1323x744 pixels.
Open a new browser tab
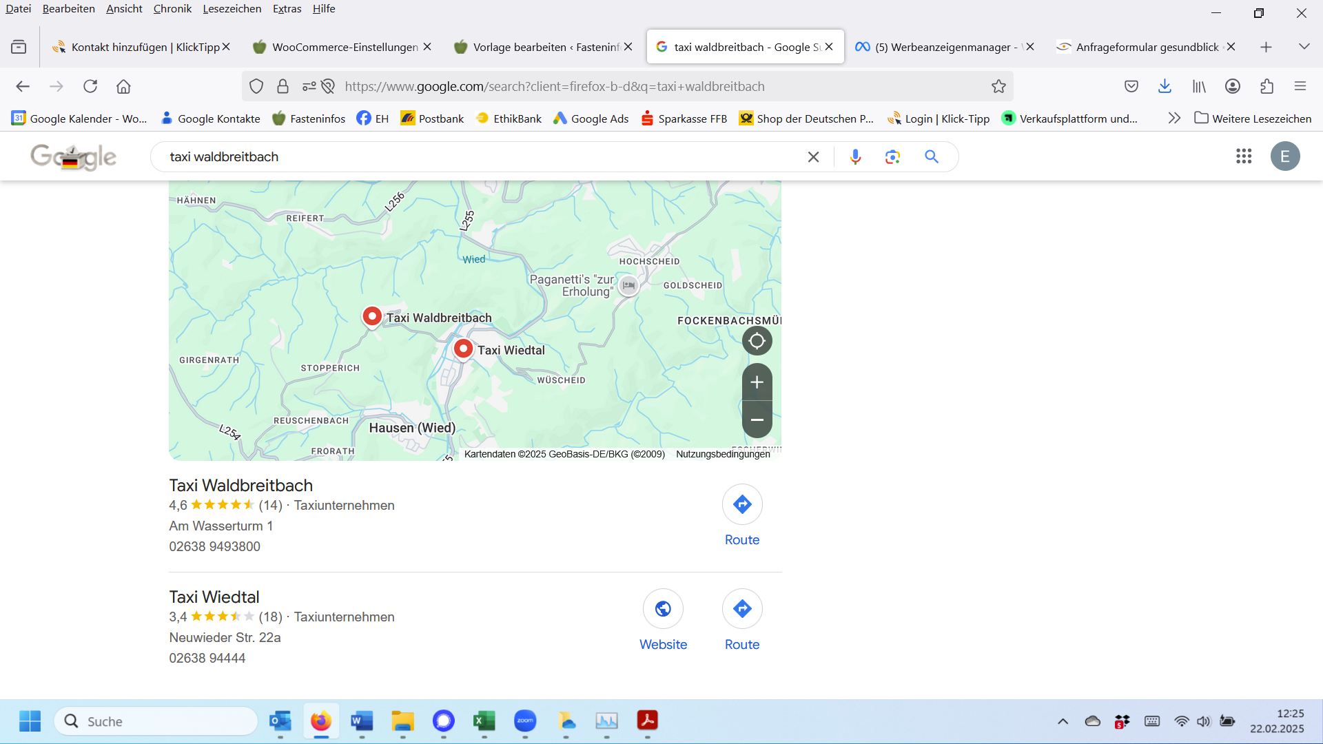point(1266,47)
